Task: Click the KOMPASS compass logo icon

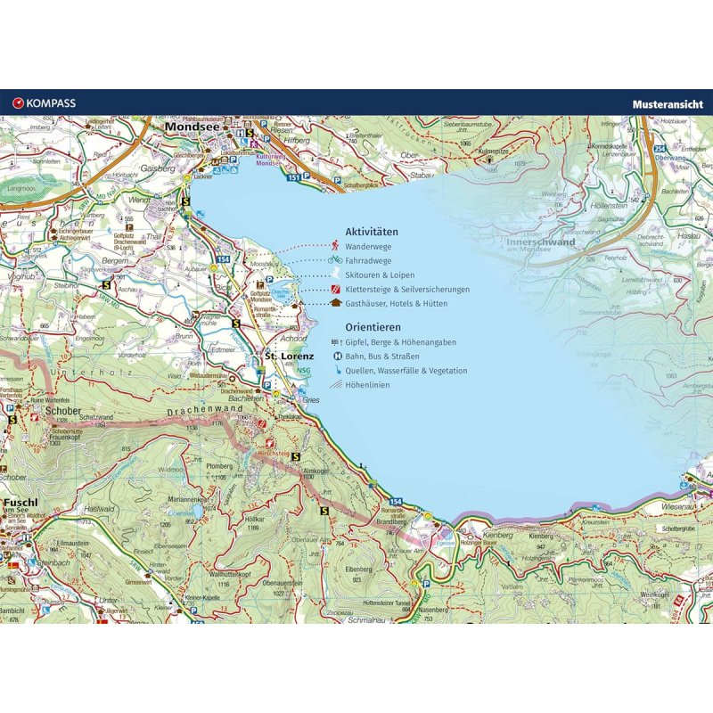Action: (17, 103)
